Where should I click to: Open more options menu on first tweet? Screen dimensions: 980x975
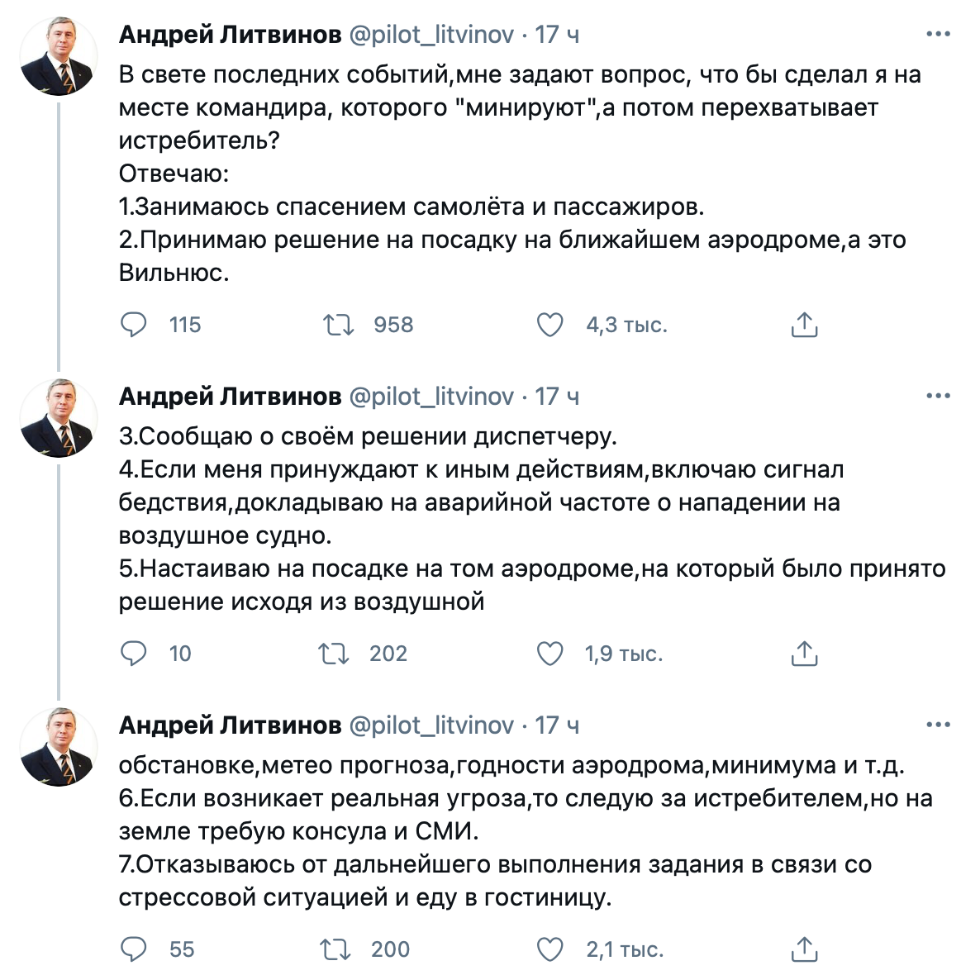(x=938, y=35)
